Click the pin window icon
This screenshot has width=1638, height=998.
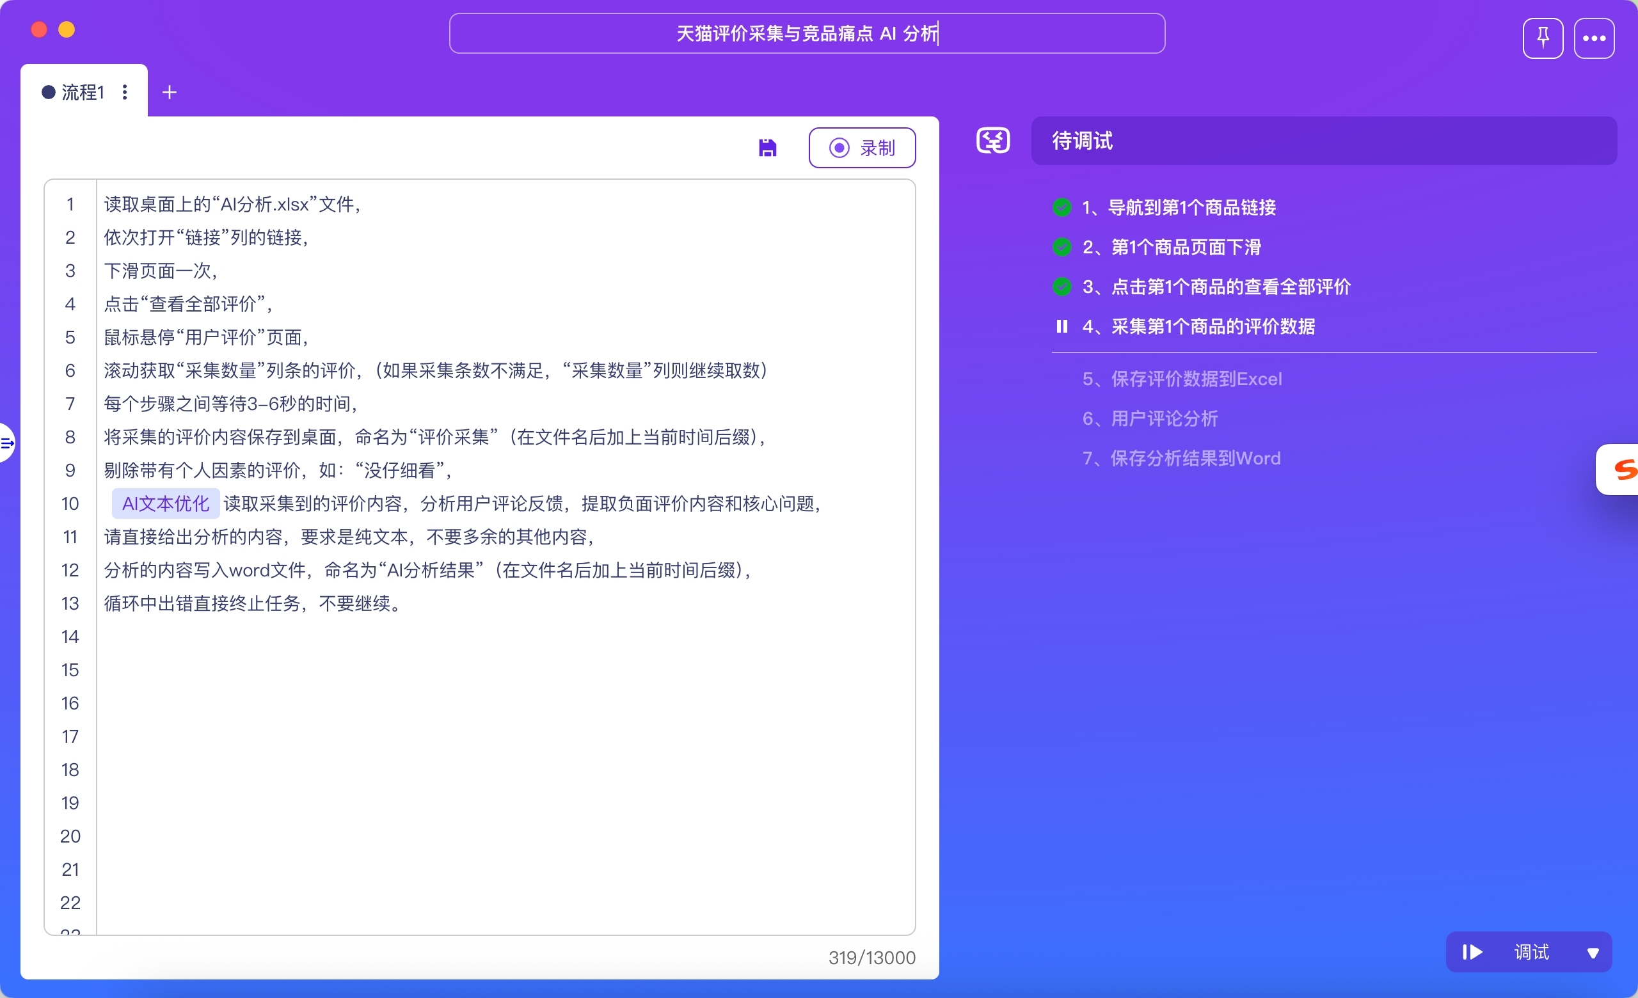click(1542, 38)
